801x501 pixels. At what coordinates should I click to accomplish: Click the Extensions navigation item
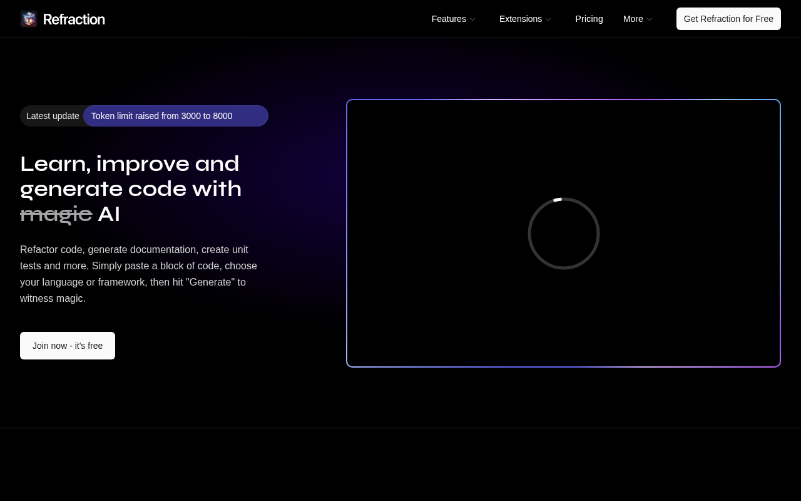(520, 19)
